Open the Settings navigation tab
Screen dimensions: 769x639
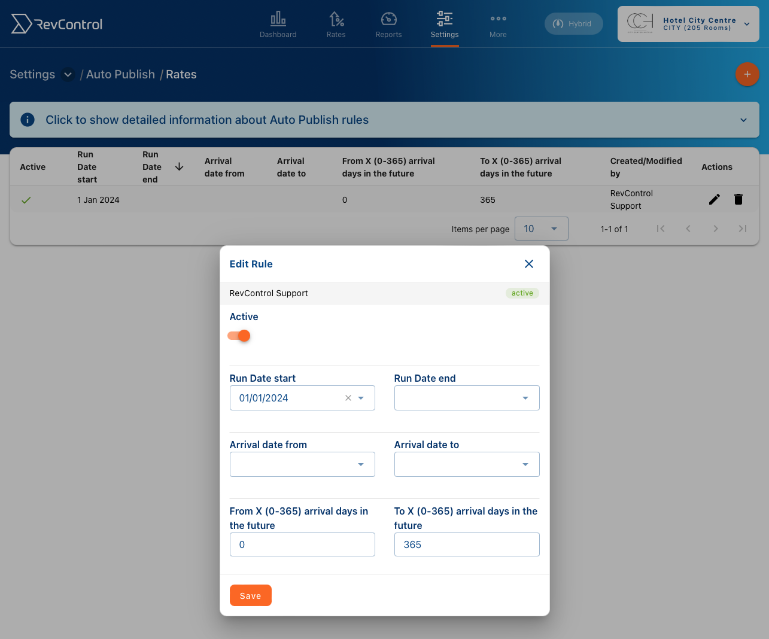coord(445,25)
